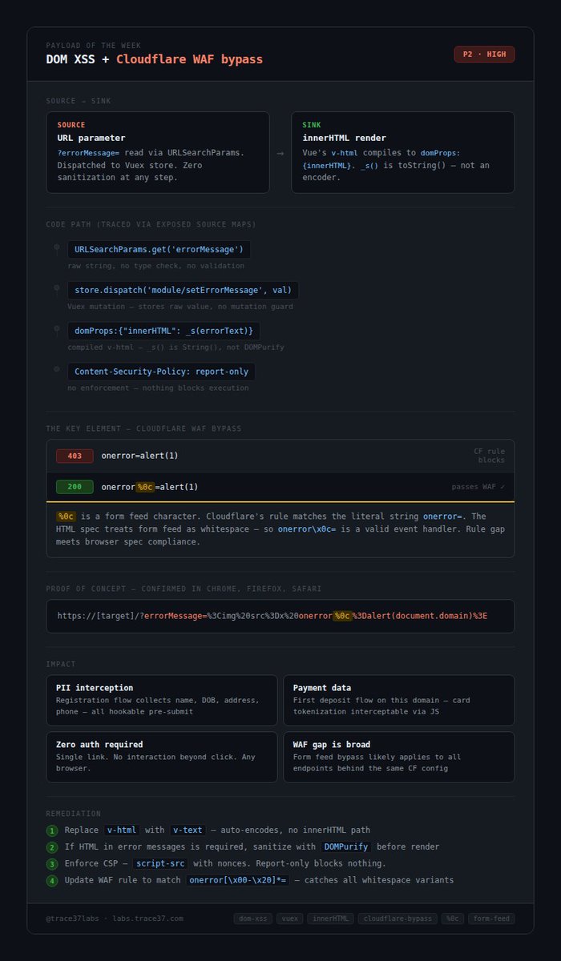Click the 'no enforcement — nothing blocks execution' note
Viewport: 561px width, 961px height.
(x=158, y=388)
